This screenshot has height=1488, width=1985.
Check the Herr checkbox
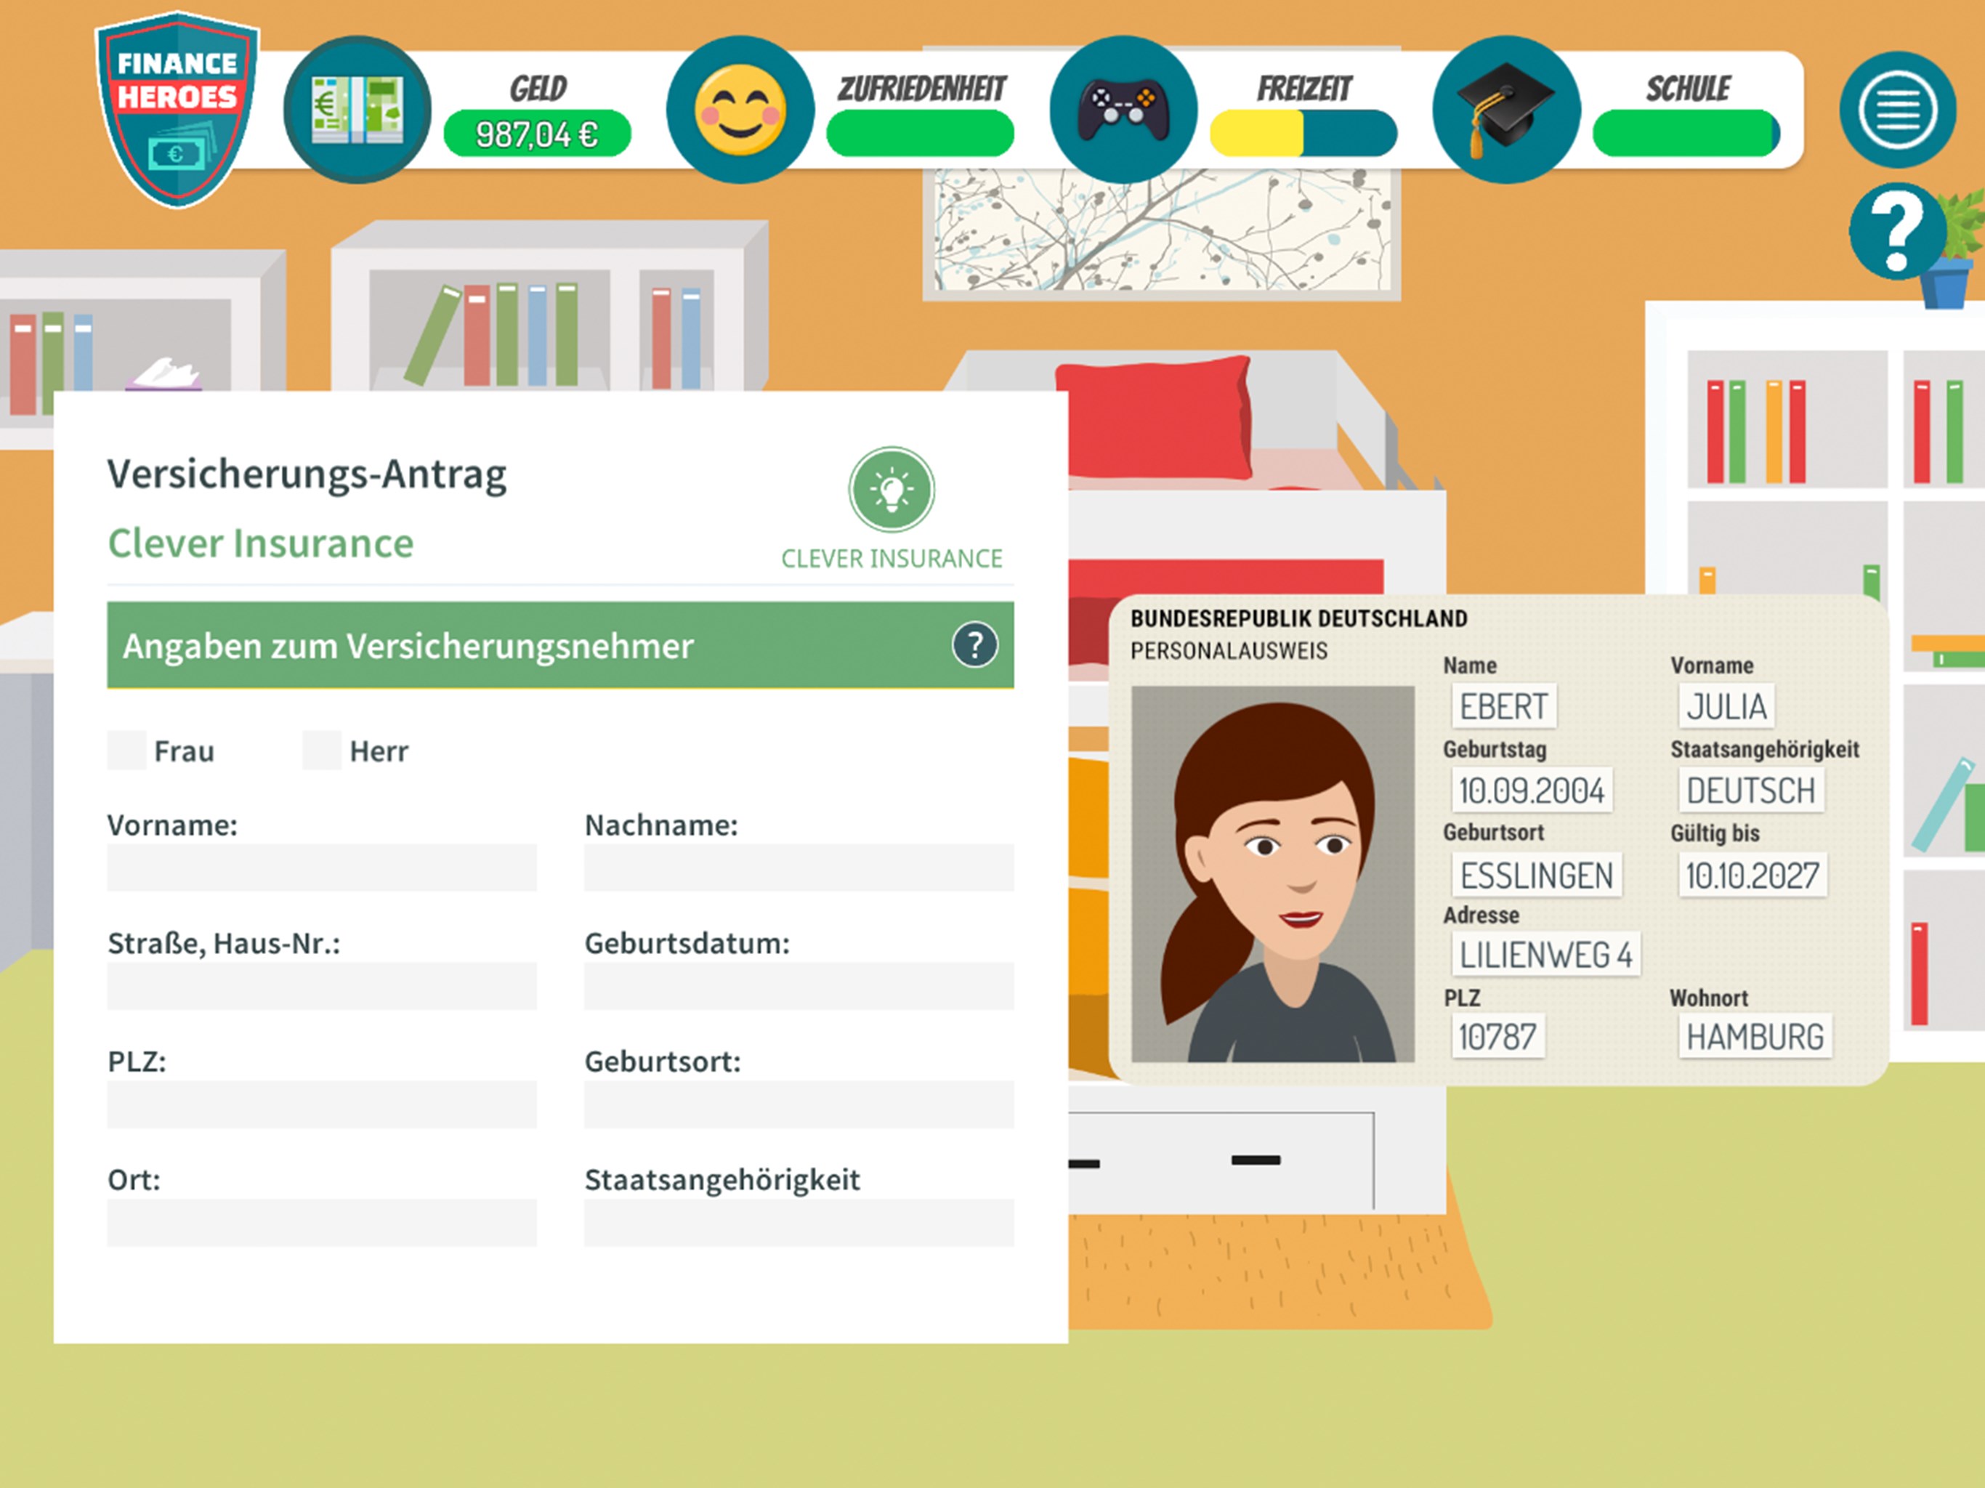point(321,751)
